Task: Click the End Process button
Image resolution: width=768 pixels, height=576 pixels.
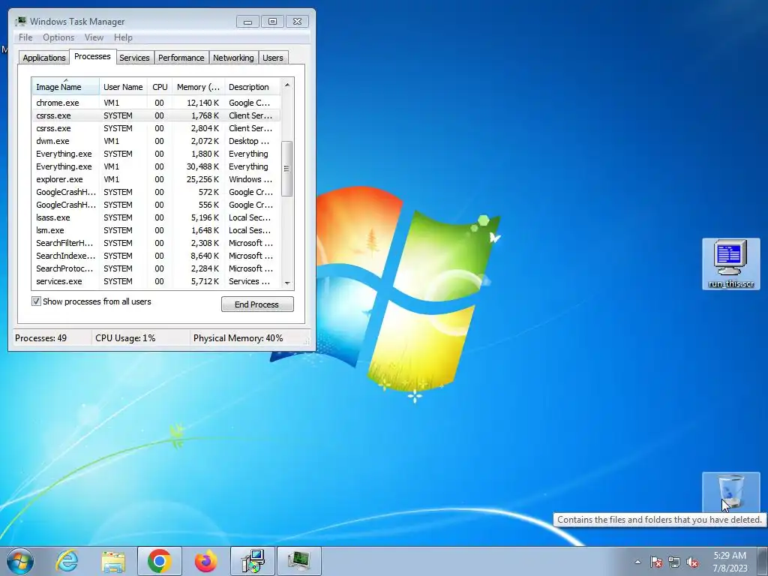Action: [x=257, y=304]
